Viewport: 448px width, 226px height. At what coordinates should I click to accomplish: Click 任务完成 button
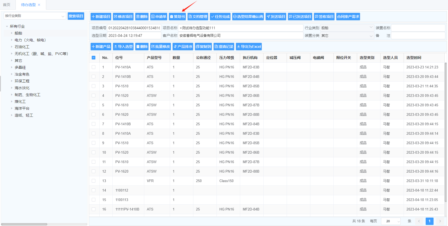point(220,17)
